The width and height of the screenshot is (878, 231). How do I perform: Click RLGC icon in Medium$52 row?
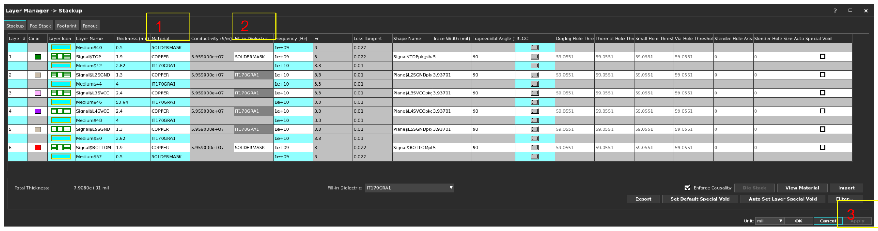pyautogui.click(x=535, y=156)
